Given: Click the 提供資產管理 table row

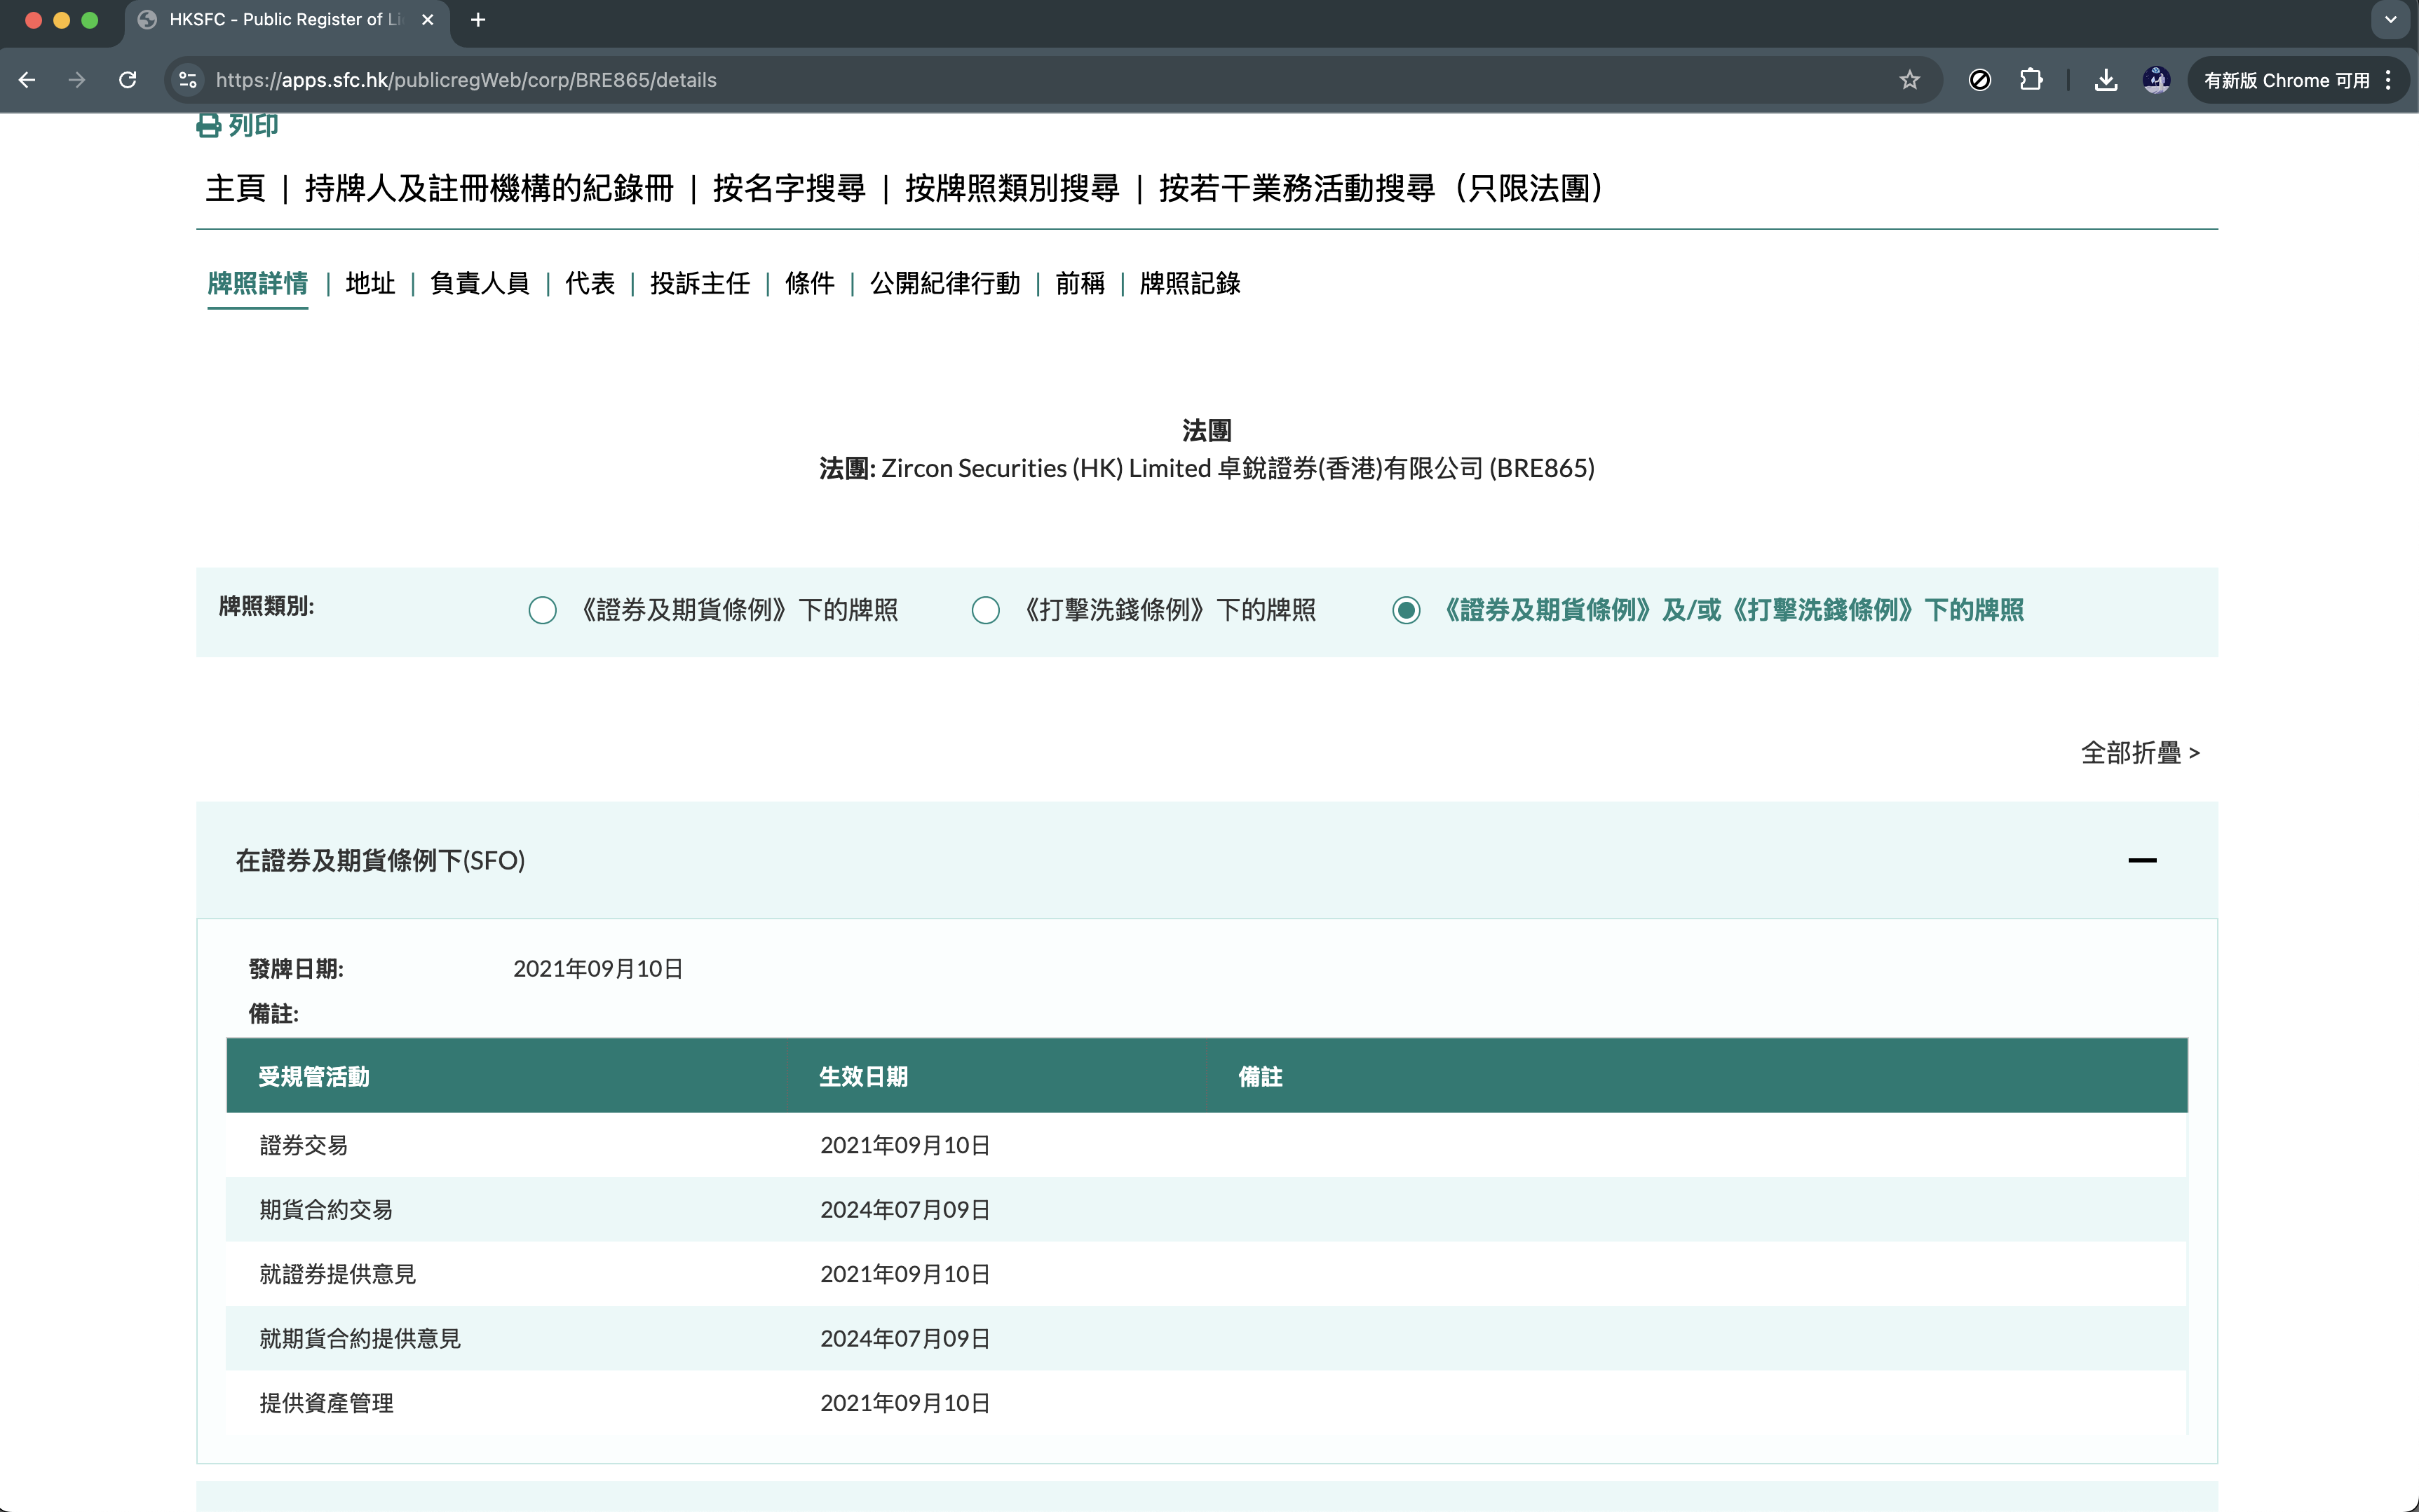Looking at the screenshot, I should coord(1207,1403).
